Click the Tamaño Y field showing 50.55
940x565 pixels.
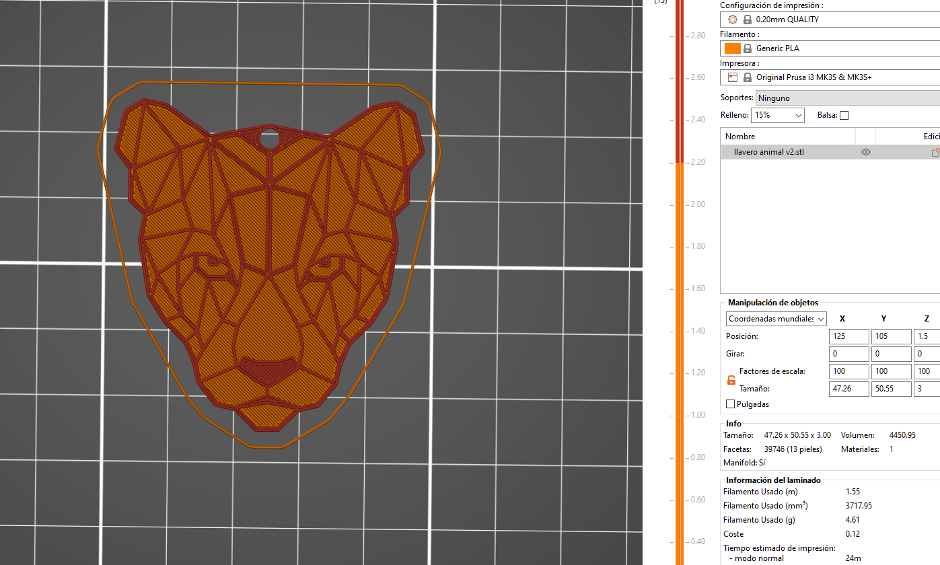pos(891,389)
